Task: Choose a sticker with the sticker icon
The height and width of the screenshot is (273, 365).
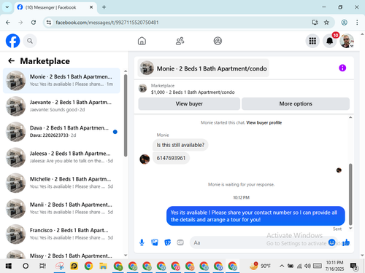Action: (168, 242)
